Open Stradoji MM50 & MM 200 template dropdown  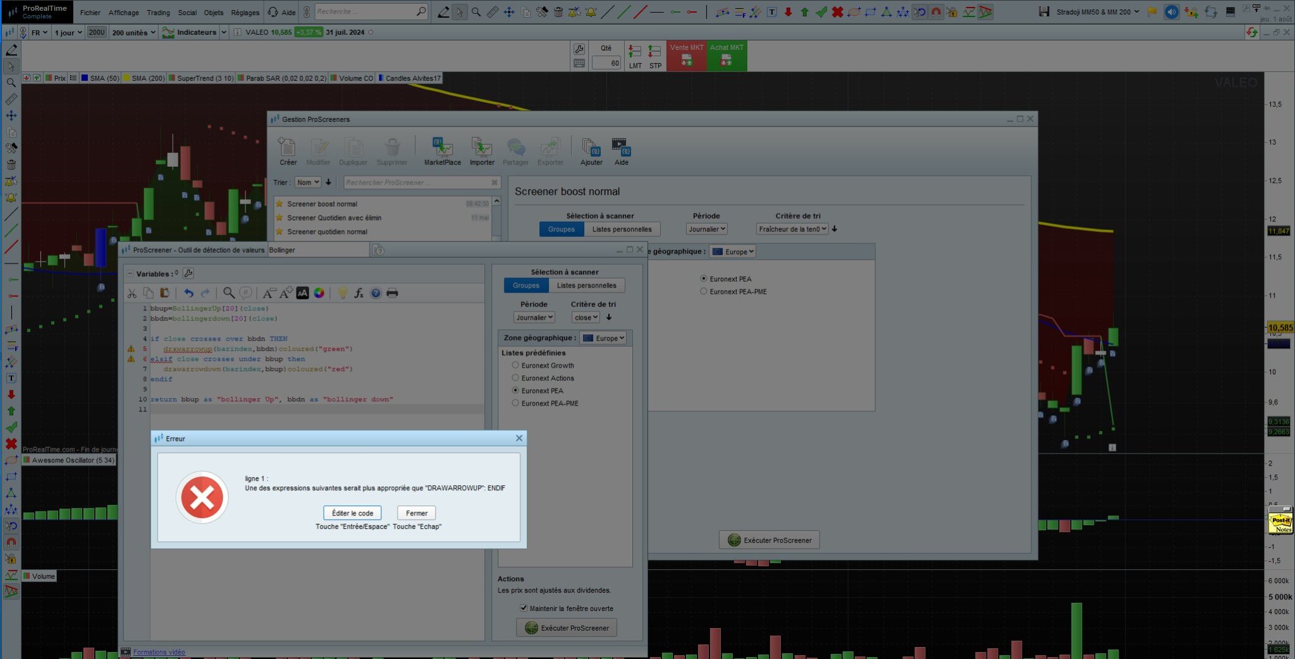pos(1098,12)
